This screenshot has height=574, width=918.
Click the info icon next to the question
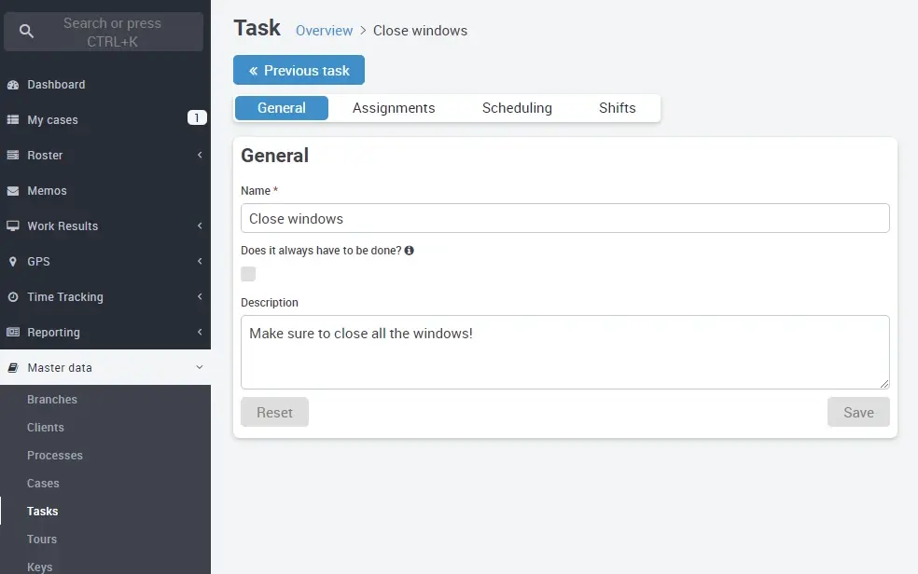(x=408, y=250)
